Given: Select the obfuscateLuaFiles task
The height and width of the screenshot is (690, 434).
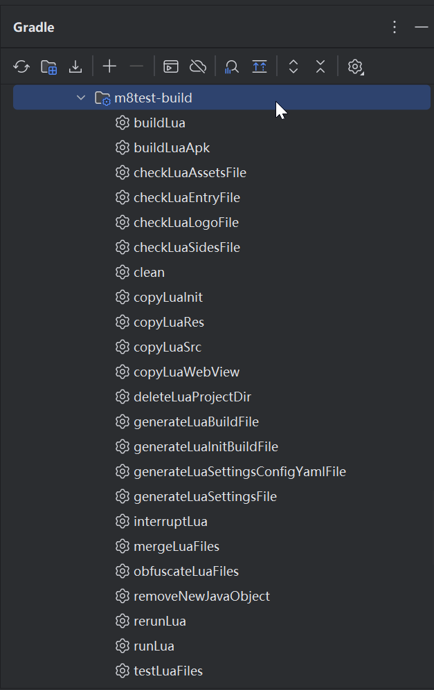Looking at the screenshot, I should pos(186,572).
